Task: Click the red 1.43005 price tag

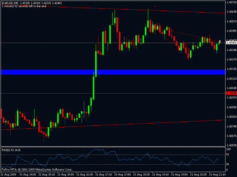Action: (231, 93)
